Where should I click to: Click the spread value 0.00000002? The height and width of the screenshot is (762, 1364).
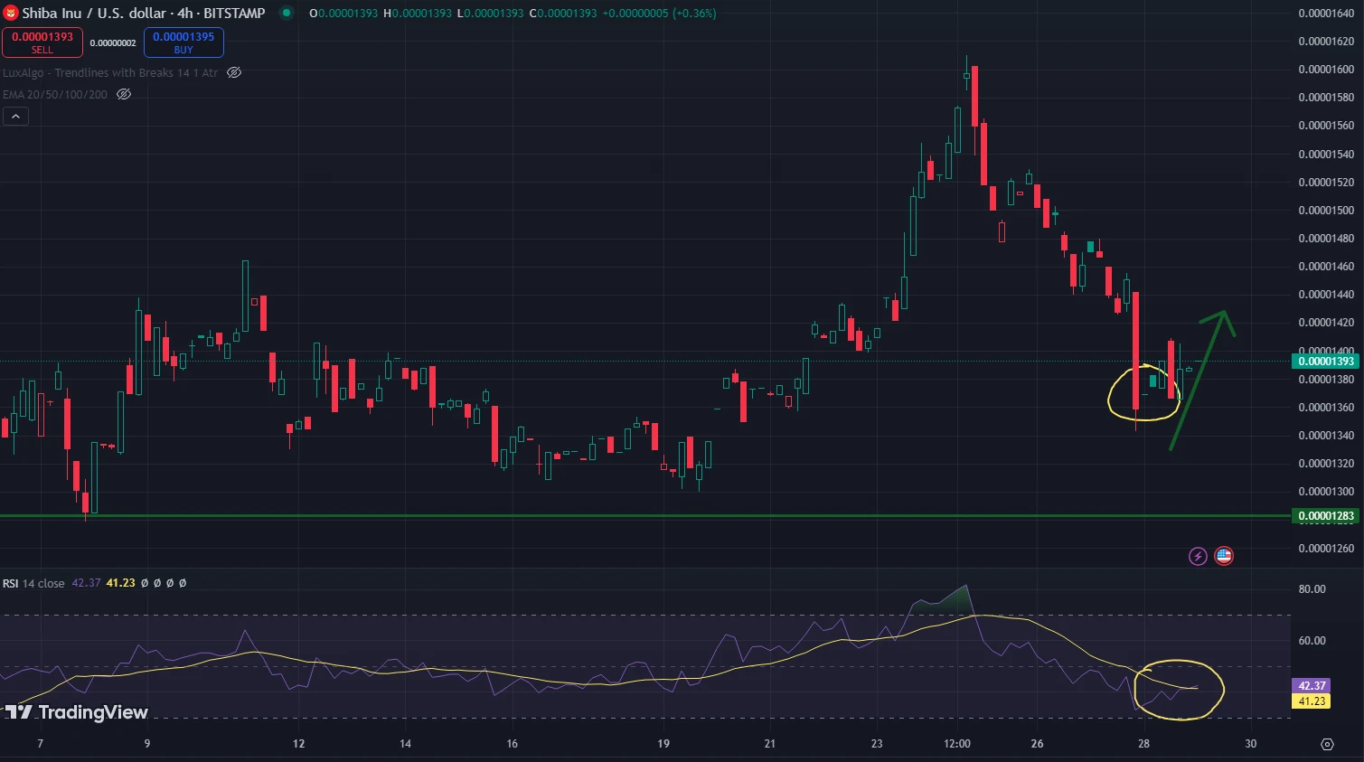click(x=113, y=42)
